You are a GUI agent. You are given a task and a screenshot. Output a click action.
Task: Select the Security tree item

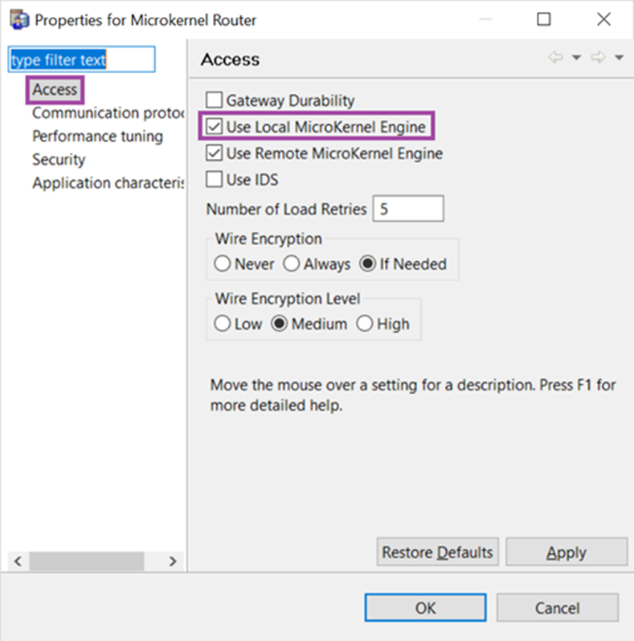(x=59, y=159)
